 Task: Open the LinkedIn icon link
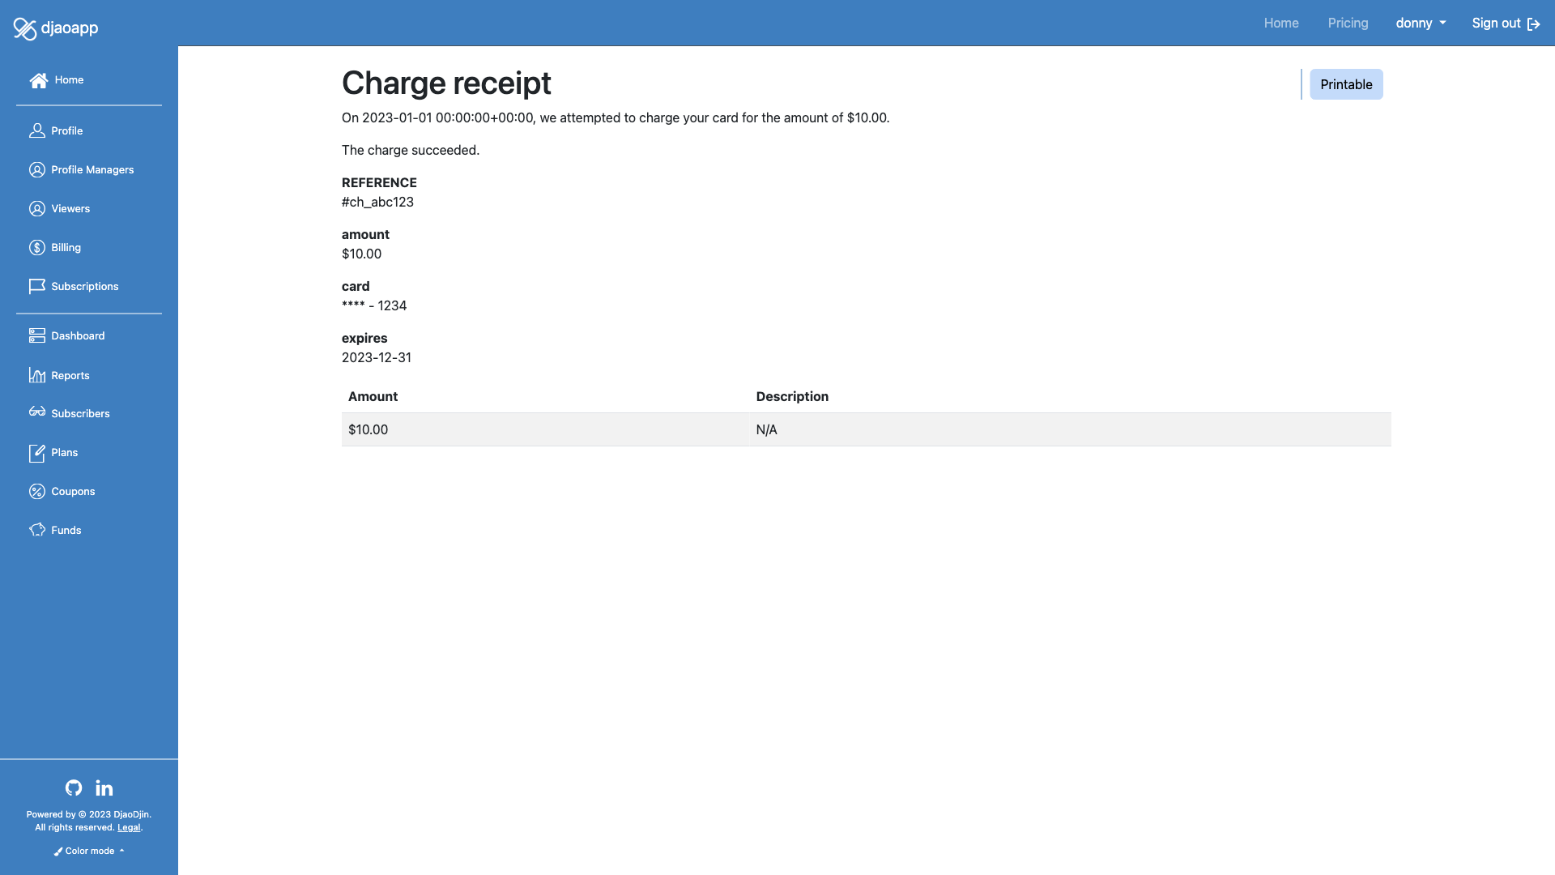tap(104, 787)
